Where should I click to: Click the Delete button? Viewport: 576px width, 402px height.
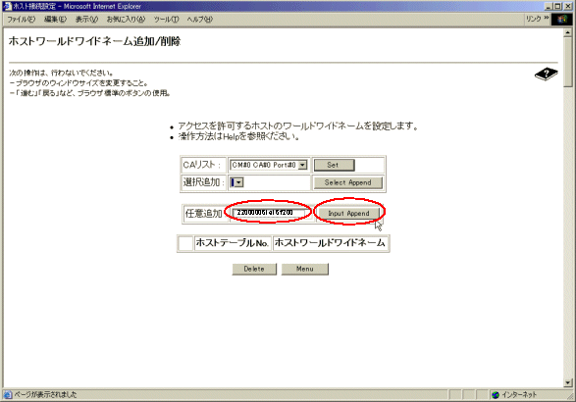[254, 269]
